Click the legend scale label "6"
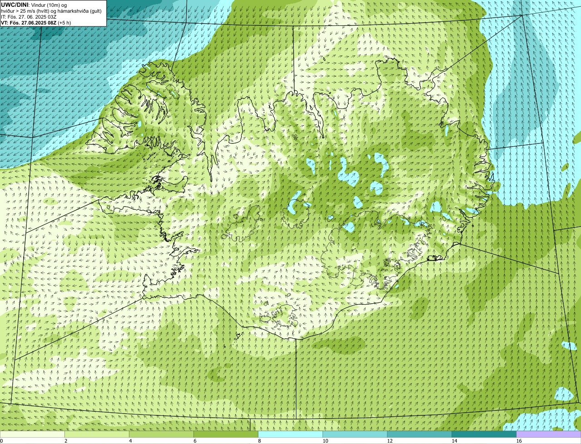Screen dimensions: 581x444 pyautogui.click(x=195, y=441)
